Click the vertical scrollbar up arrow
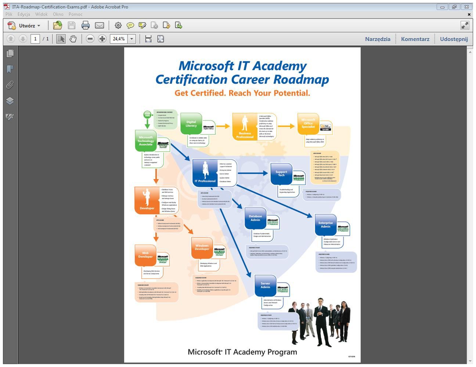 click(x=470, y=52)
